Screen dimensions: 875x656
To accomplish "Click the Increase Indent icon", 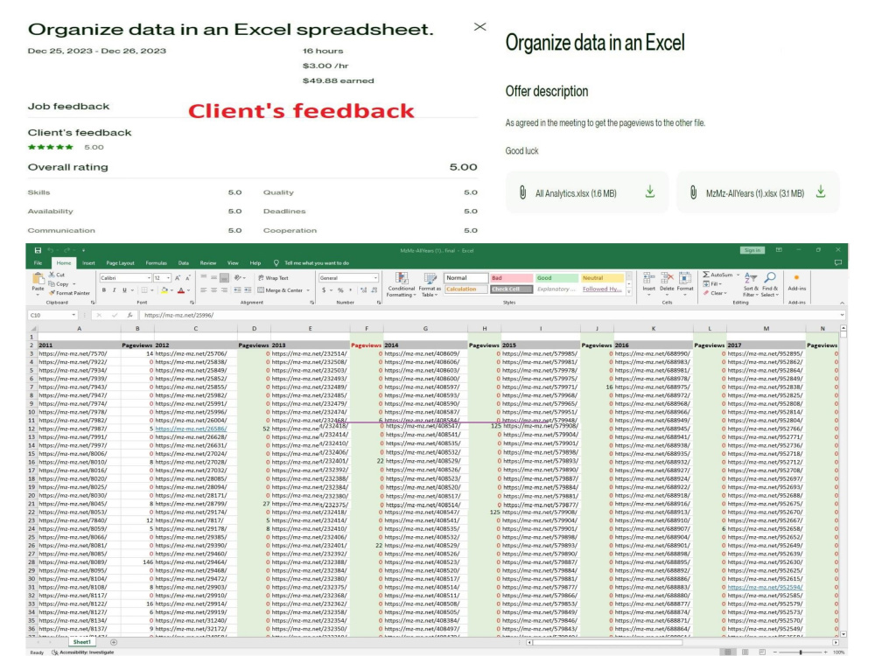I will [248, 290].
